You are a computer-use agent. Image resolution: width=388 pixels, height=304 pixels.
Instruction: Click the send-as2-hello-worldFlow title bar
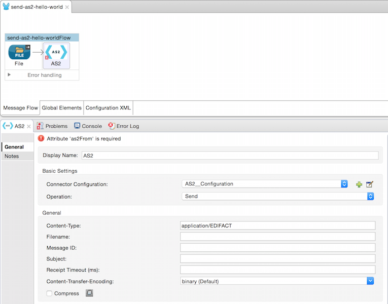coord(42,37)
